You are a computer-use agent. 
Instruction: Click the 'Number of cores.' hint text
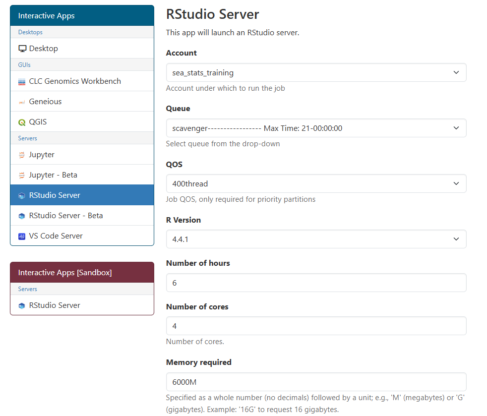click(x=195, y=342)
